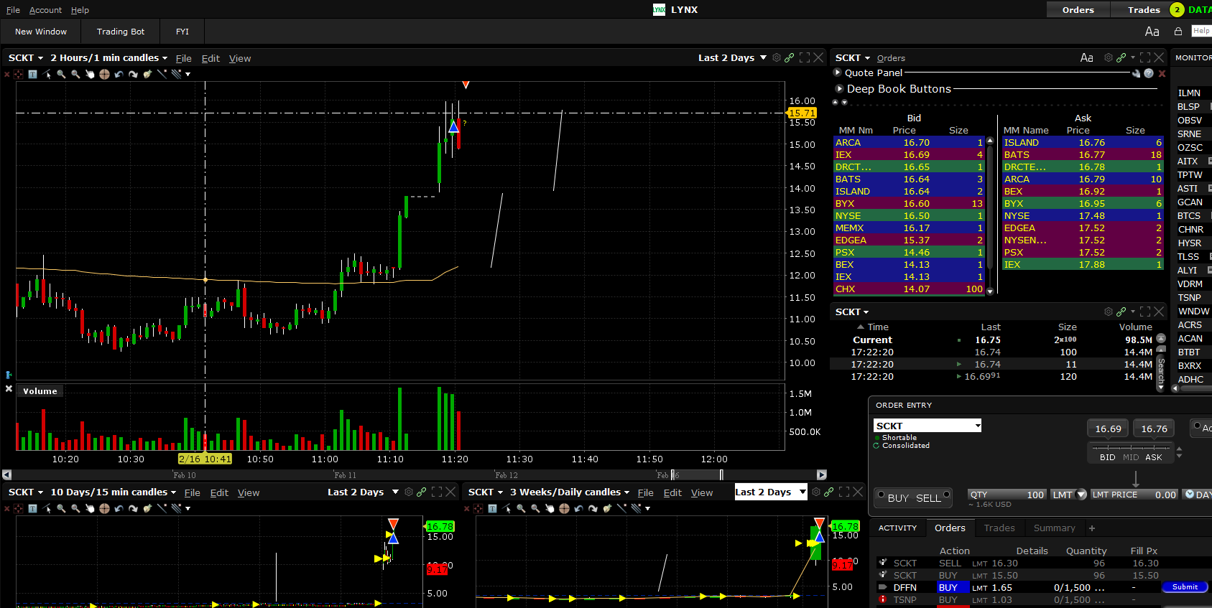This screenshot has width=1212, height=608.
Task: Select the SELL radio button in Order Entry
Action: tap(946, 495)
